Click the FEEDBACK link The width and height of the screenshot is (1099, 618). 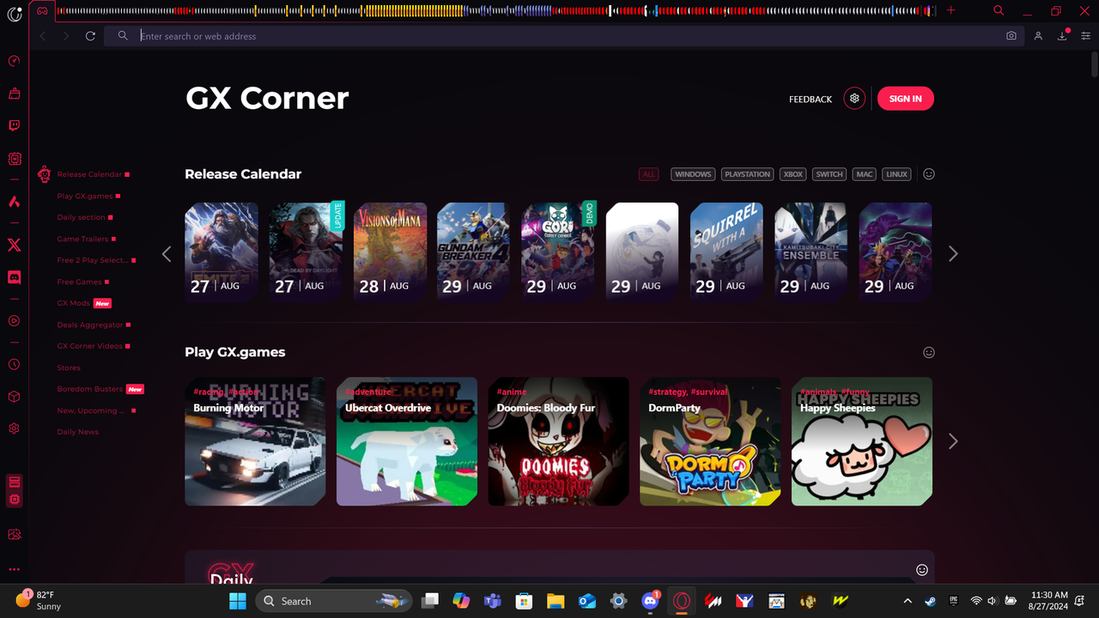pos(811,100)
